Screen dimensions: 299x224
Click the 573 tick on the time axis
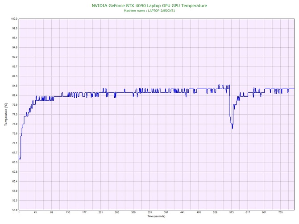click(x=232, y=212)
